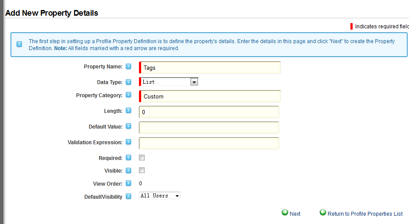Open help icon beside Validation Expression
The image size is (409, 224).
[x=128, y=142]
